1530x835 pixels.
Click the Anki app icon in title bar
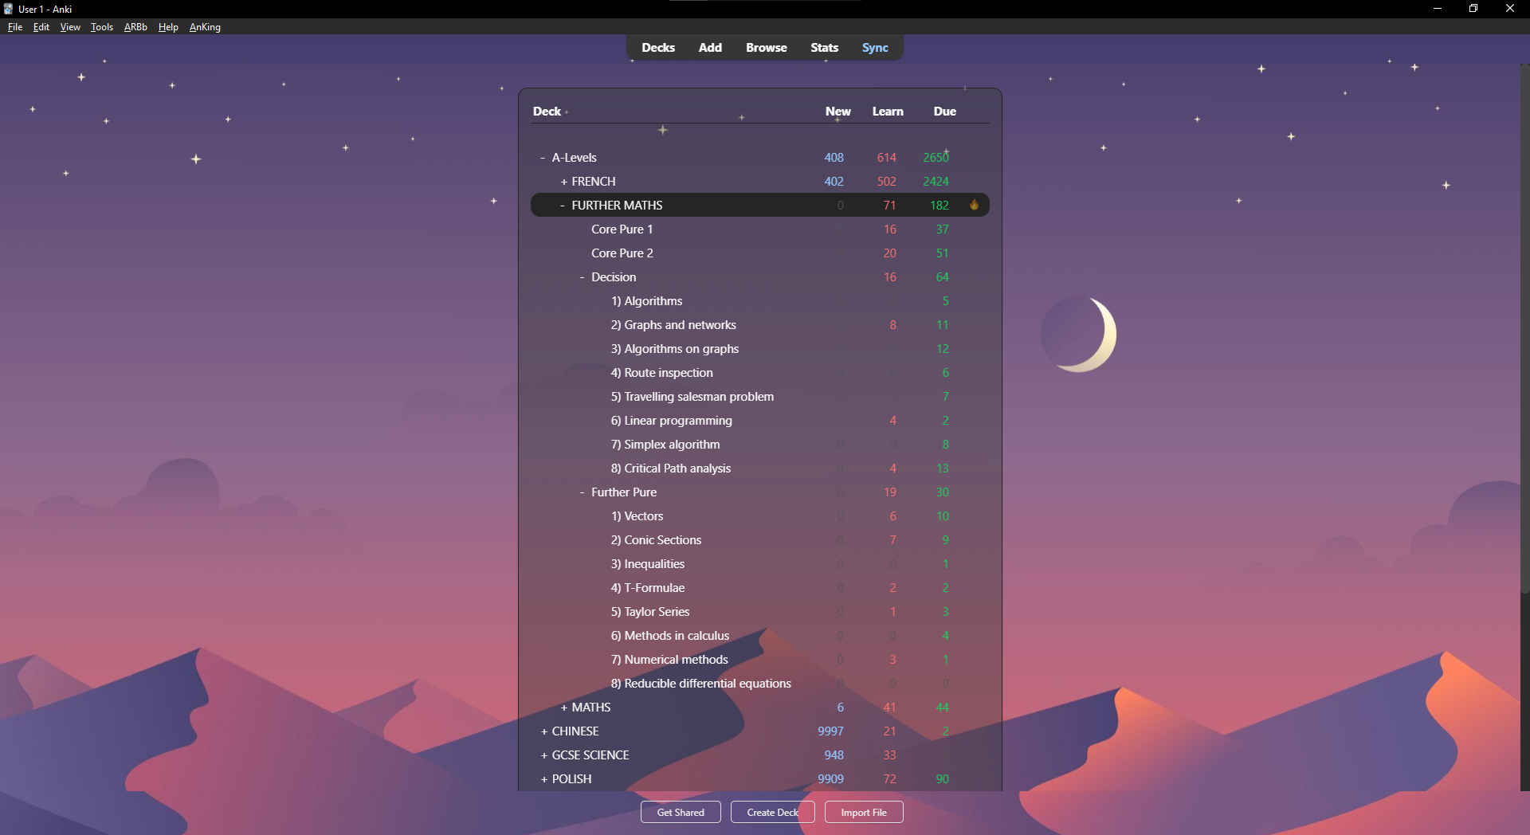pos(8,9)
